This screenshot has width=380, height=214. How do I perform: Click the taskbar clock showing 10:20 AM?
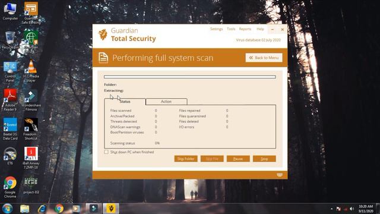(366, 209)
